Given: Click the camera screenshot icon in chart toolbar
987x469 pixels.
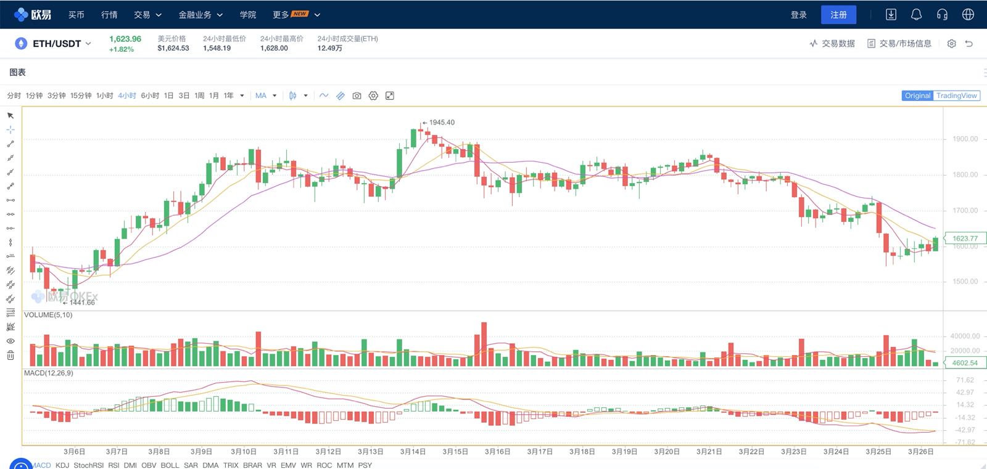Looking at the screenshot, I should [357, 96].
